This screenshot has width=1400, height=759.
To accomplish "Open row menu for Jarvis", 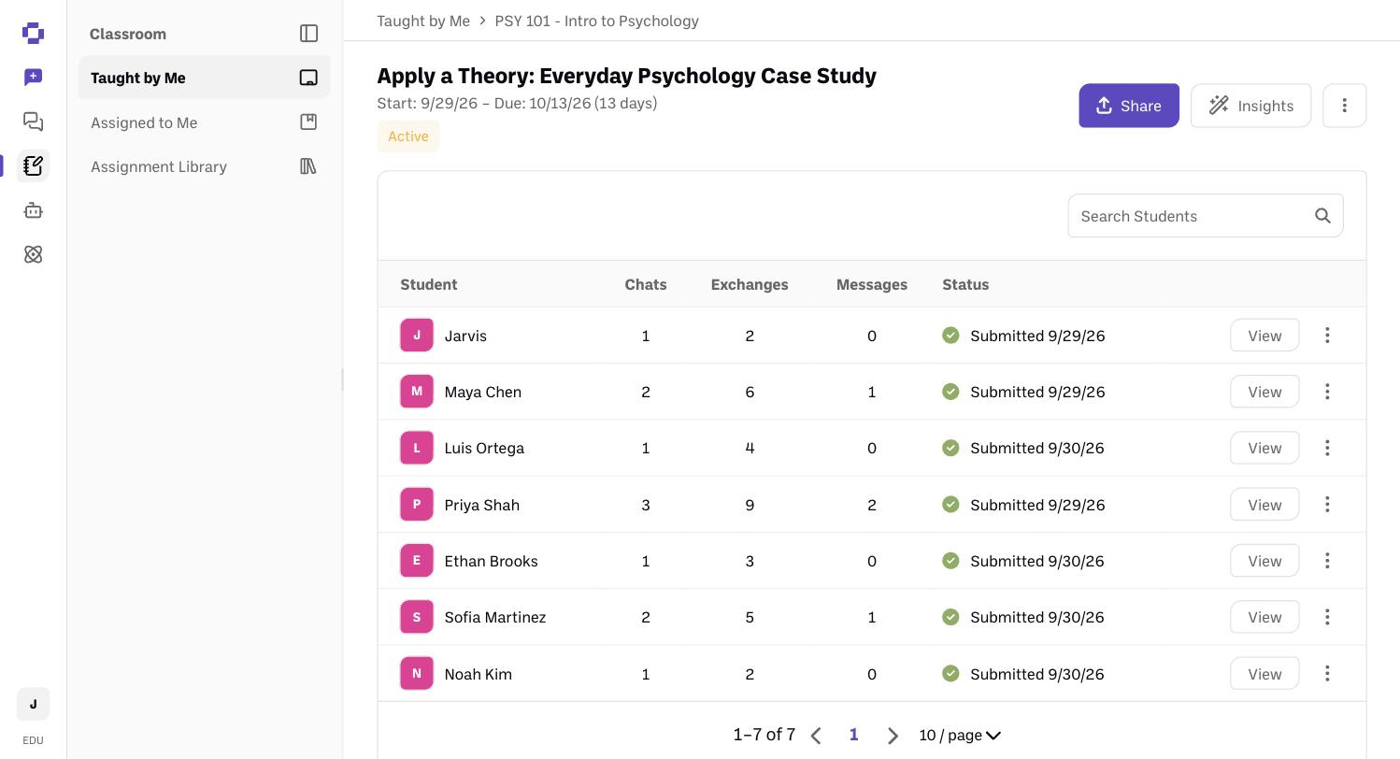I will 1327,336.
